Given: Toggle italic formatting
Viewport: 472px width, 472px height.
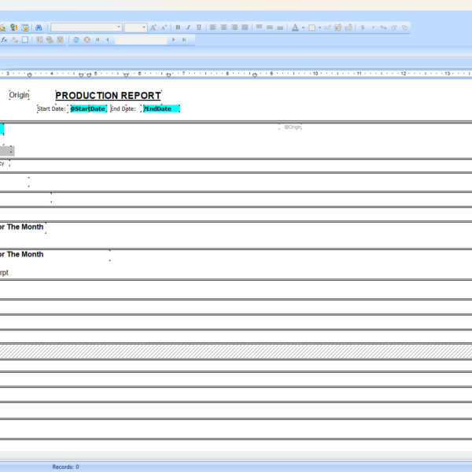Looking at the screenshot, I should tap(189, 28).
